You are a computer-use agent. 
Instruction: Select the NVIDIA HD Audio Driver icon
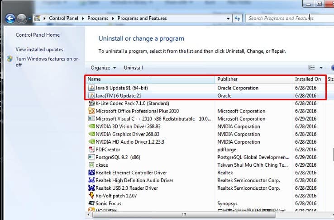pyautogui.click(x=91, y=141)
